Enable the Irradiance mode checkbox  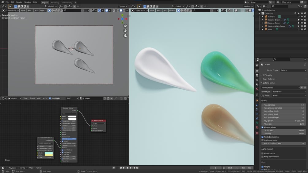point(262,140)
